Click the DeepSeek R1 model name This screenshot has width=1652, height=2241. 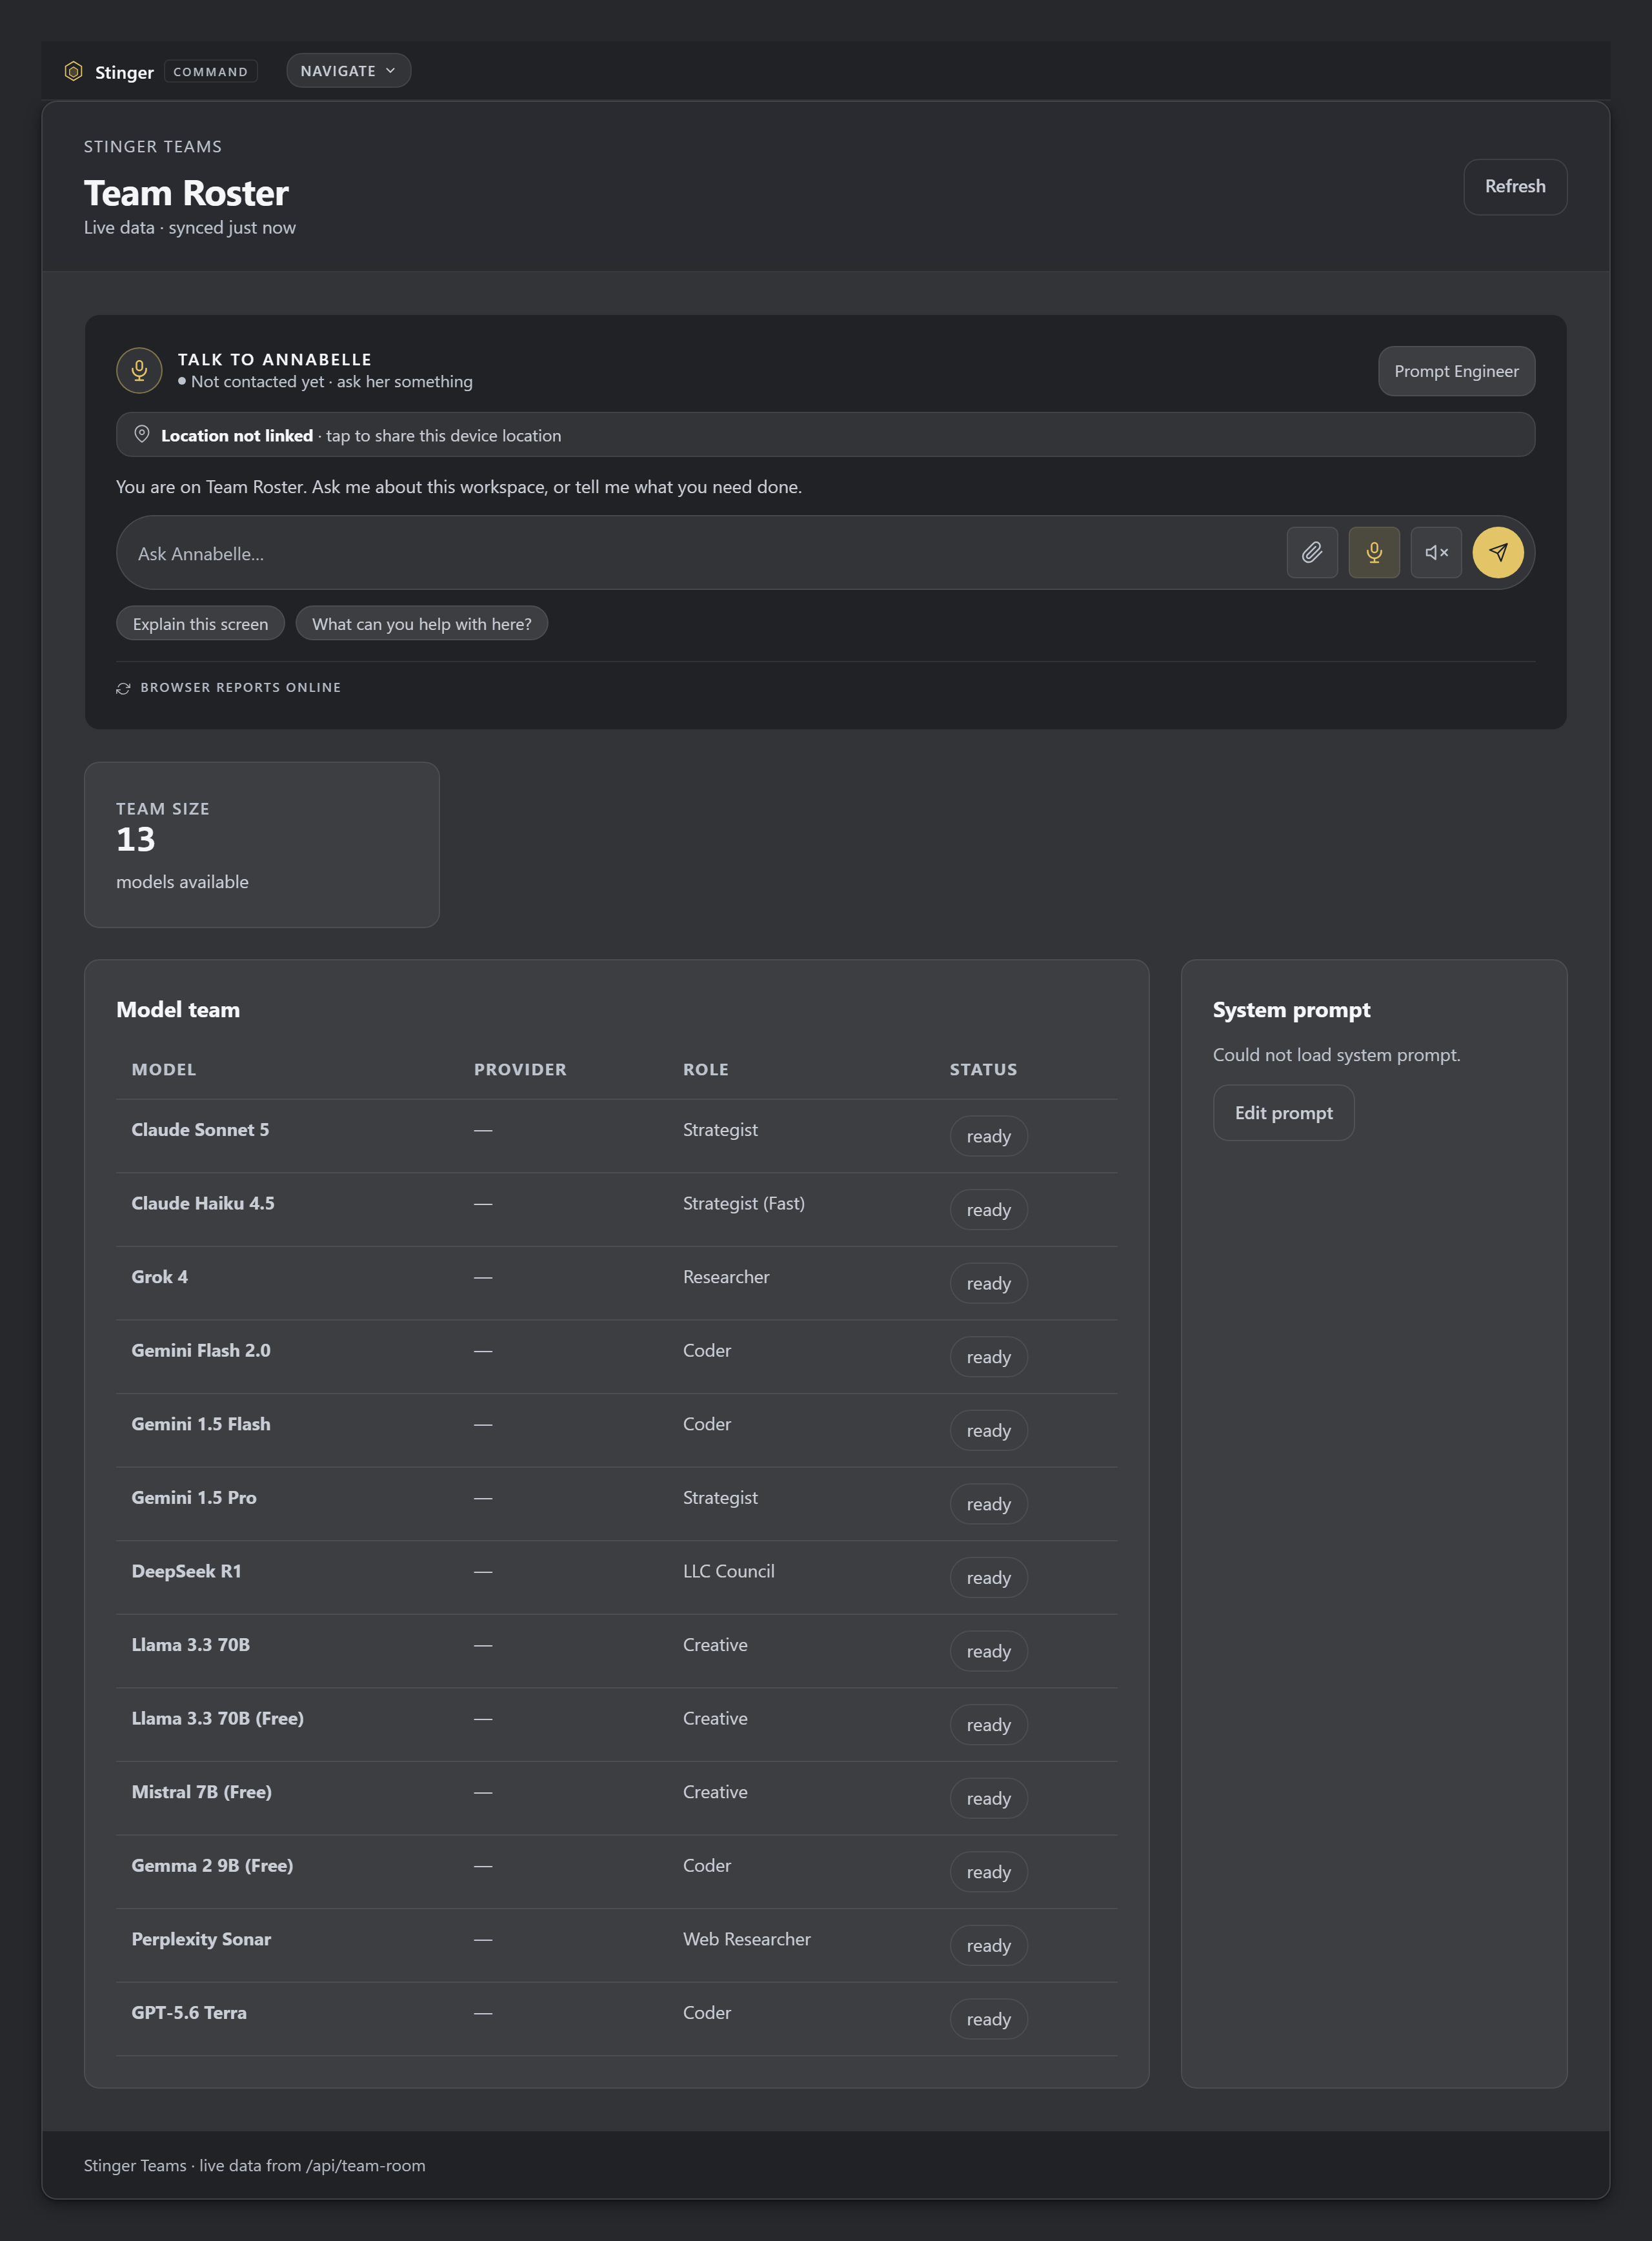[186, 1571]
